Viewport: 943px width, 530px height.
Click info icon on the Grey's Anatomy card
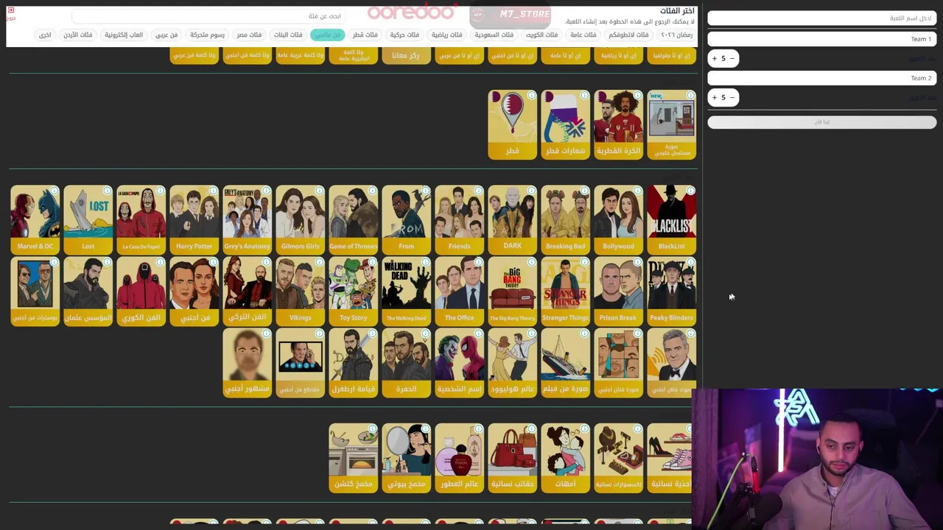click(x=266, y=191)
